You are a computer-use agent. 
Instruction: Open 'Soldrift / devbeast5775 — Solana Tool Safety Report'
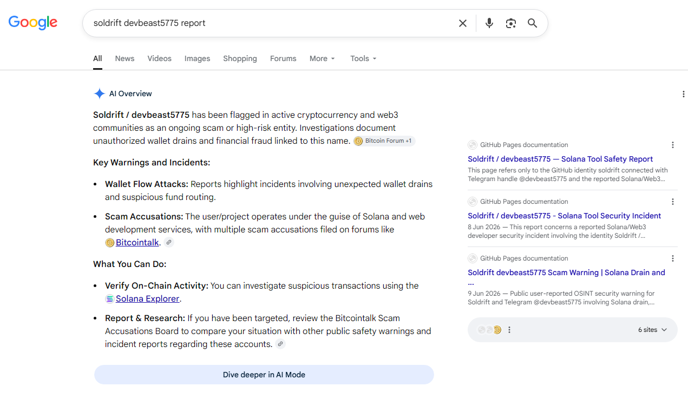pyautogui.click(x=560, y=159)
